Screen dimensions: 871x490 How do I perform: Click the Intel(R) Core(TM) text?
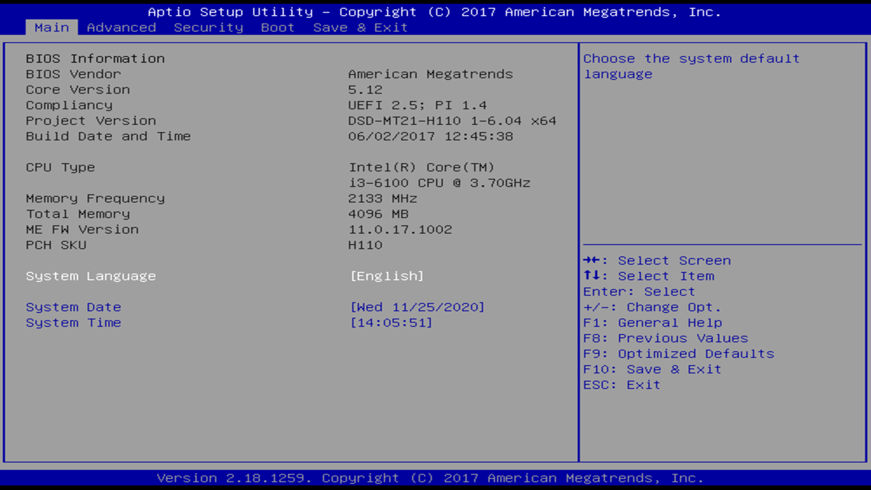click(x=421, y=167)
